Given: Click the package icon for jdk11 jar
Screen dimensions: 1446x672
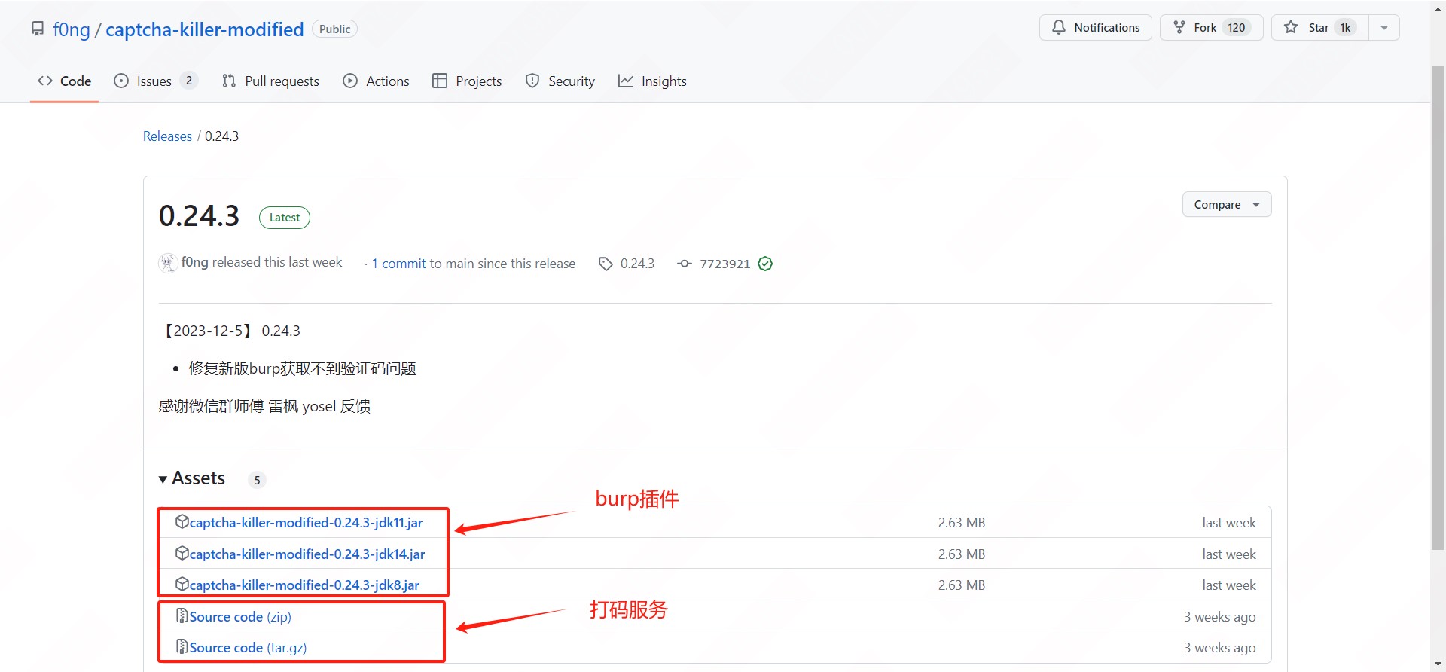Looking at the screenshot, I should [x=182, y=521].
